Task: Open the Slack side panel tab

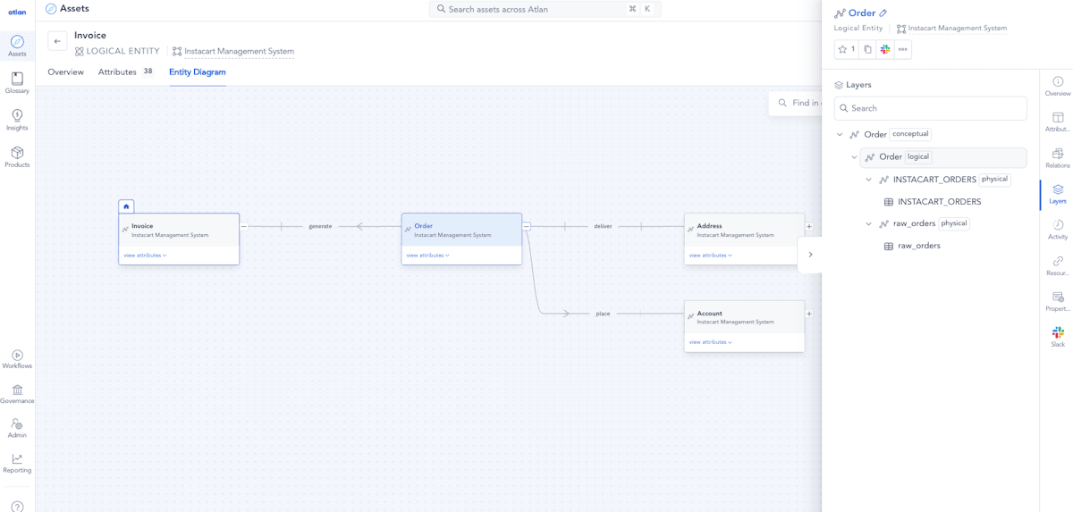Action: click(1058, 337)
